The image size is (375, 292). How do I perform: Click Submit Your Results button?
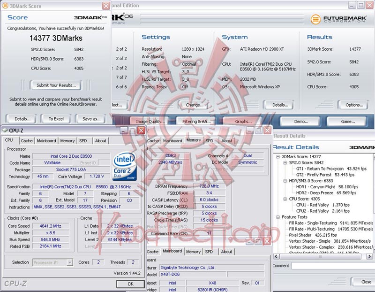[56, 85]
